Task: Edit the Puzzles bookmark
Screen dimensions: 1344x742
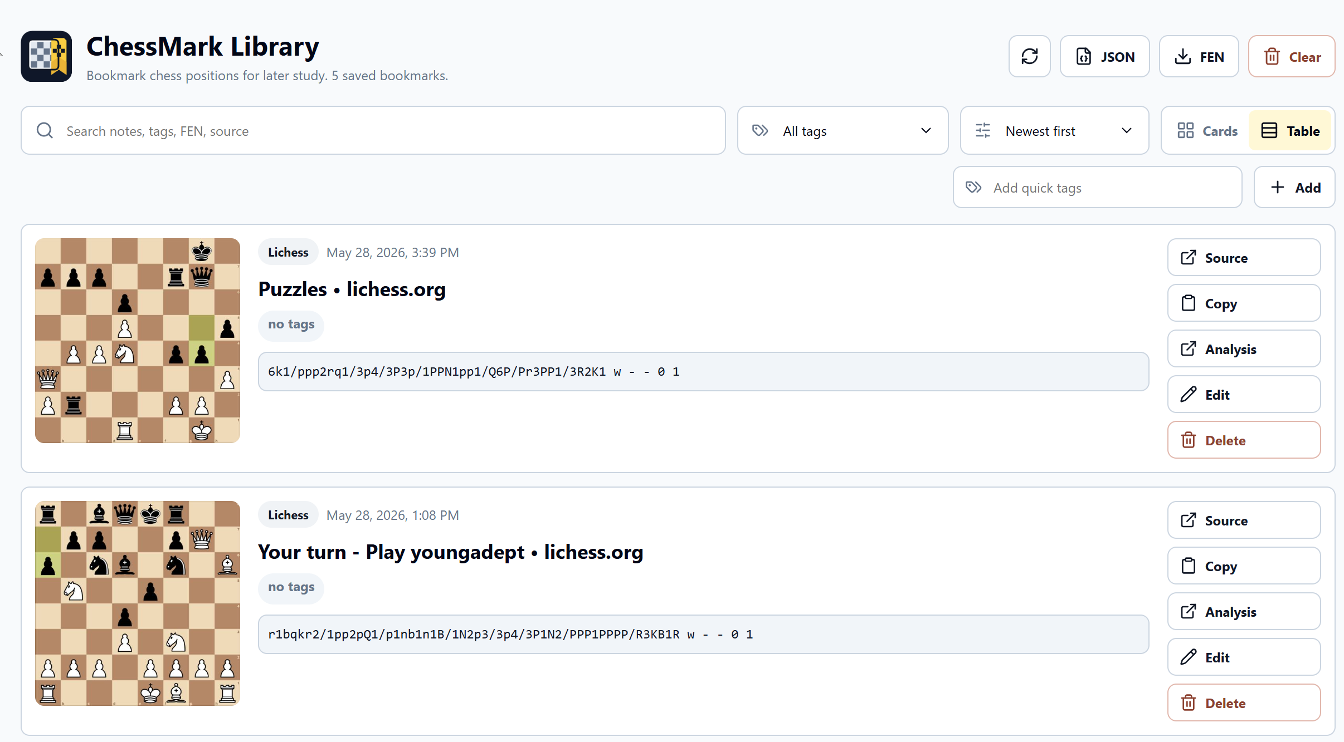Action: pos(1244,395)
